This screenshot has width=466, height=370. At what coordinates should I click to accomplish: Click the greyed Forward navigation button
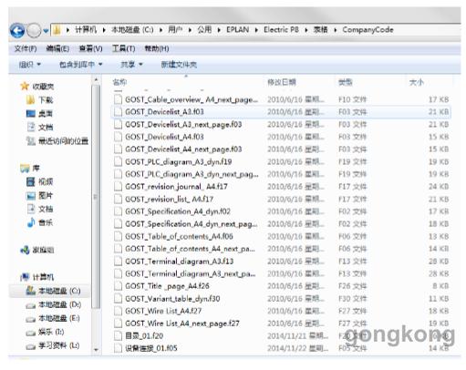[34, 31]
